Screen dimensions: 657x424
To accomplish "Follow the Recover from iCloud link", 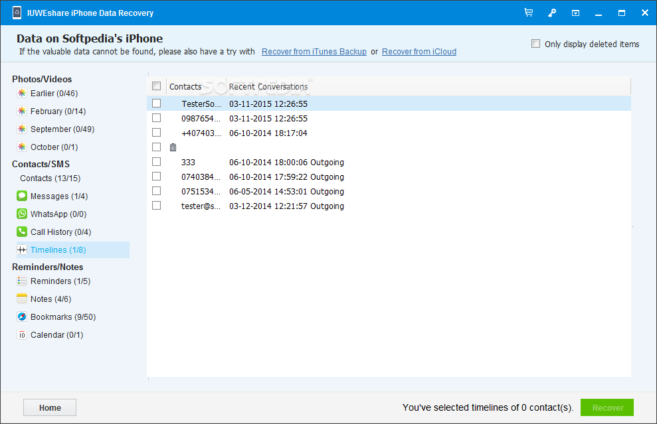I will (419, 52).
